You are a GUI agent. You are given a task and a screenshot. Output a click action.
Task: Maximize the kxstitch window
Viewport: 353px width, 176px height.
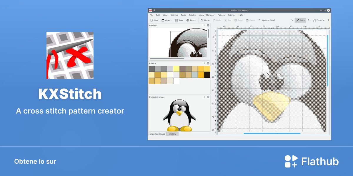324,10
